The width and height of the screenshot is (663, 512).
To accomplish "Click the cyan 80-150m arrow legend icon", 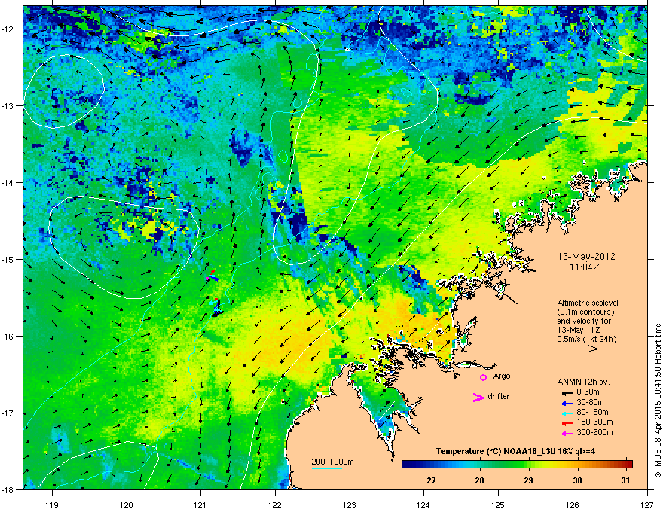I will point(567,413).
